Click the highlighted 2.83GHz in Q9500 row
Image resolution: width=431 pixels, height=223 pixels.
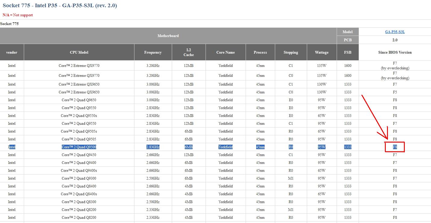153,147
